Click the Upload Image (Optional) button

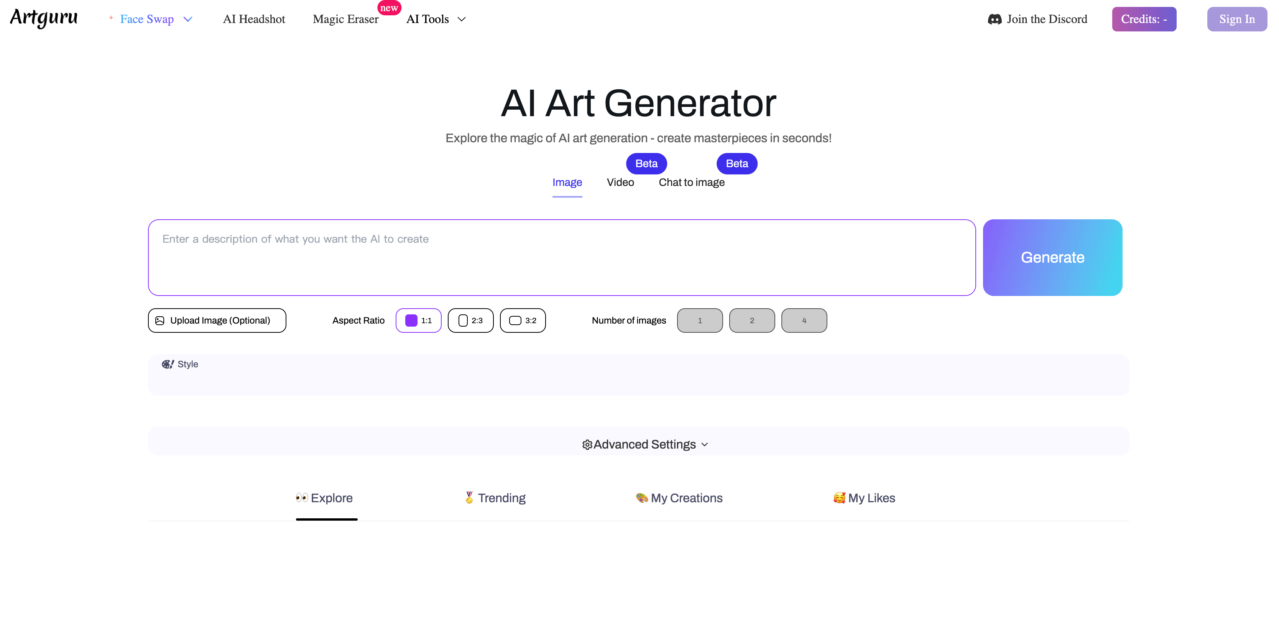pyautogui.click(x=217, y=321)
